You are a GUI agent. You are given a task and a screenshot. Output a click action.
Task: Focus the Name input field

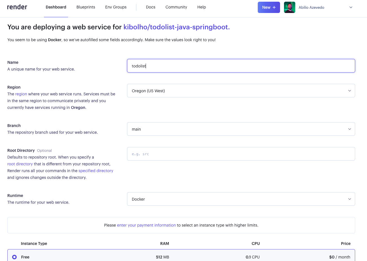click(241, 66)
